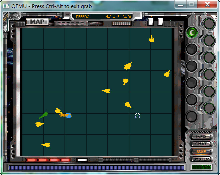
Task: Select the green ship on the map
Action: (44, 115)
